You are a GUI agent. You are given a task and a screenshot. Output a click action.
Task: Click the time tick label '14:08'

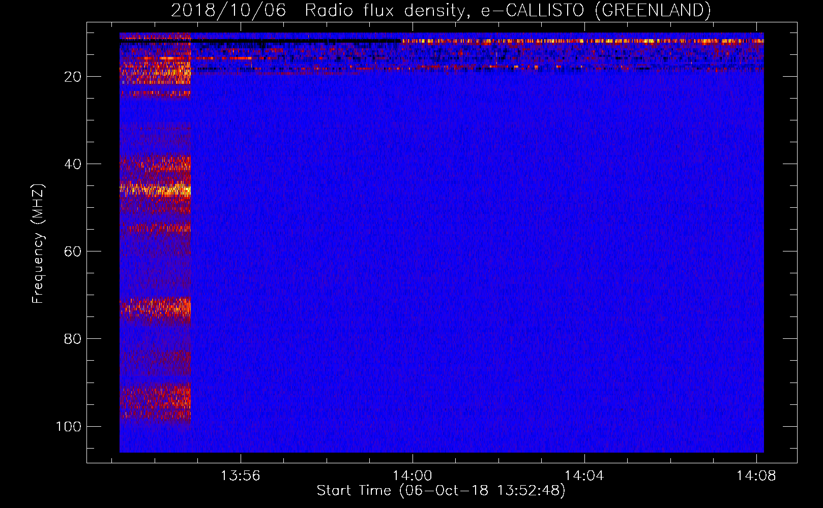[x=756, y=476]
